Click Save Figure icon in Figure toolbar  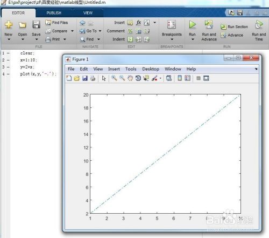tap(85, 78)
